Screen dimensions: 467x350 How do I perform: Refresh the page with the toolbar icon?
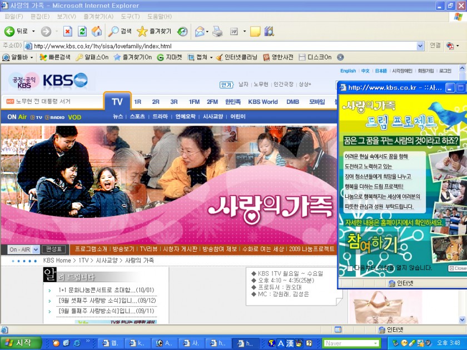pyautogui.click(x=82, y=31)
